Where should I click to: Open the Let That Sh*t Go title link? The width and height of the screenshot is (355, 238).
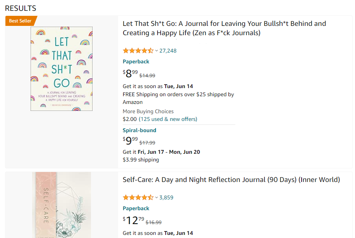click(x=224, y=28)
